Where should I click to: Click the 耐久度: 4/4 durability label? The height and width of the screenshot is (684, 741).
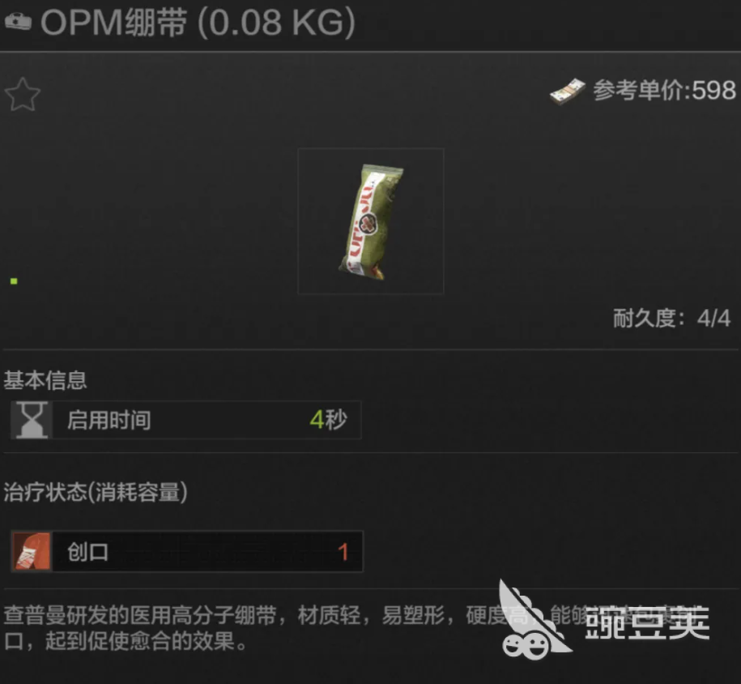672,318
